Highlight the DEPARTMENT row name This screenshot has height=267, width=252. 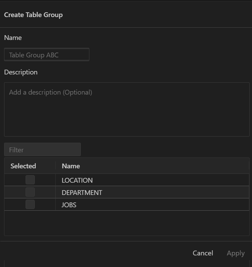[82, 193]
